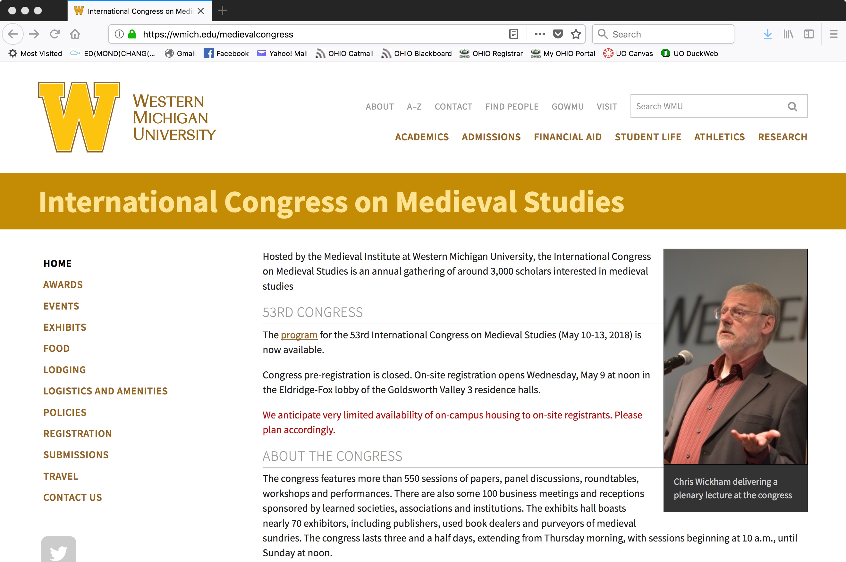Show site information icon in address bar

point(119,34)
